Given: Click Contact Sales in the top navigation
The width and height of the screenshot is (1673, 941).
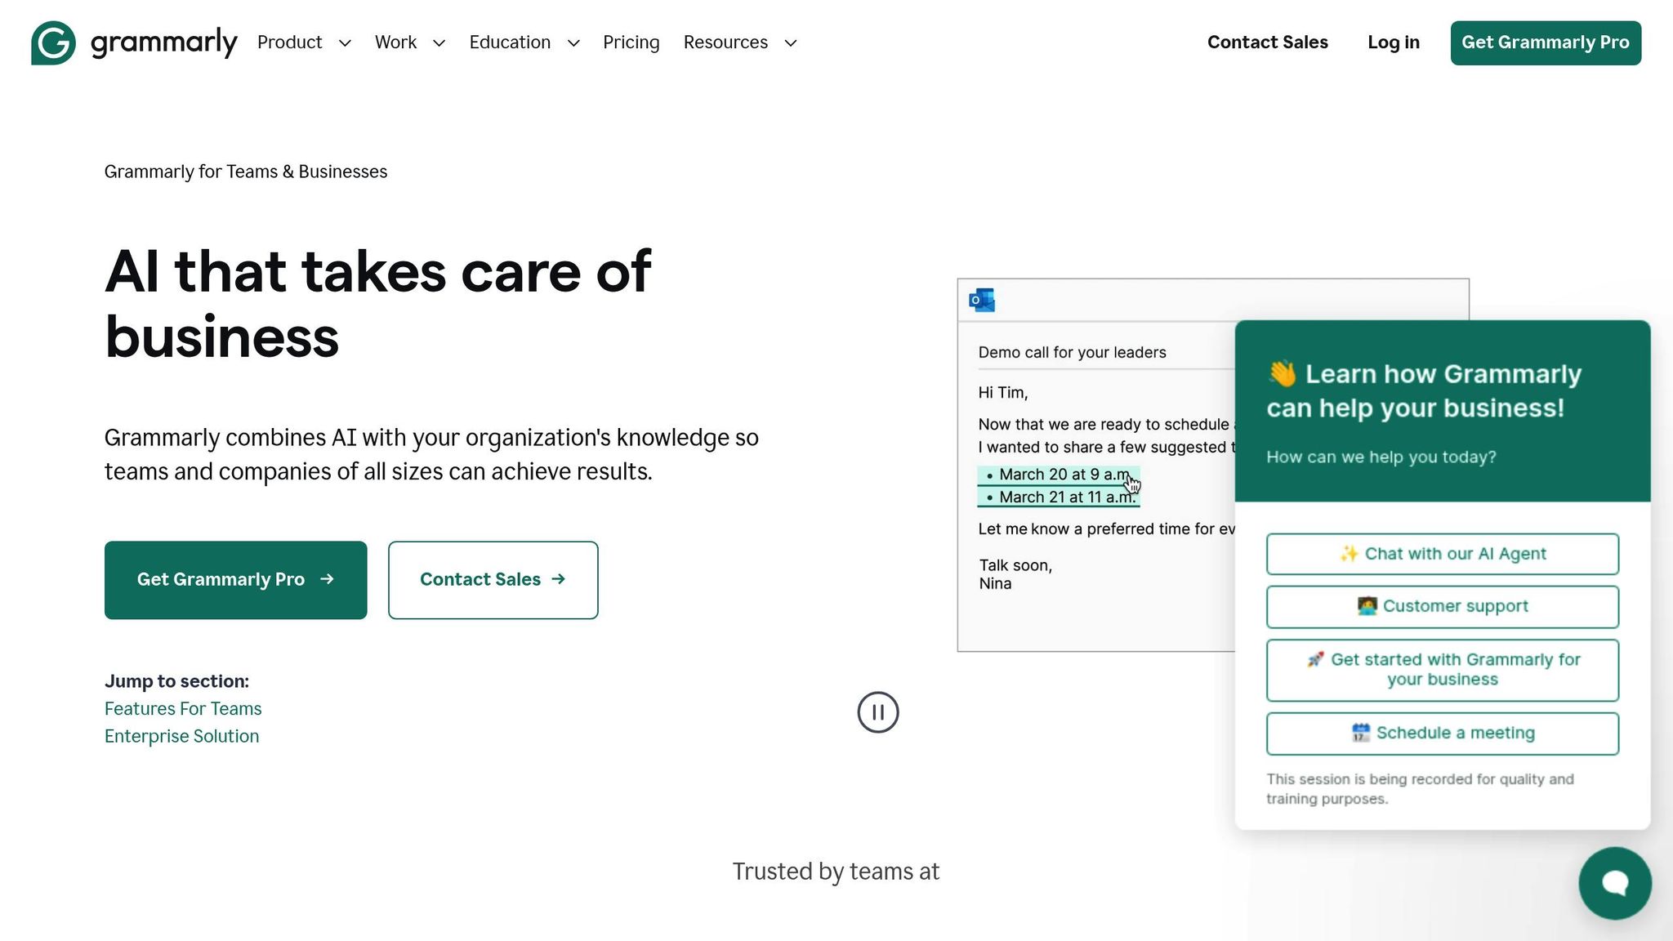Looking at the screenshot, I should [x=1267, y=42].
